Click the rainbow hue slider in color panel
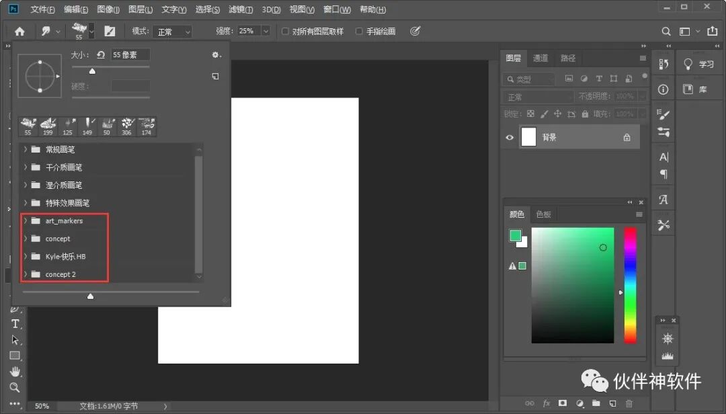Screen dimensions: 726x414 (630, 285)
